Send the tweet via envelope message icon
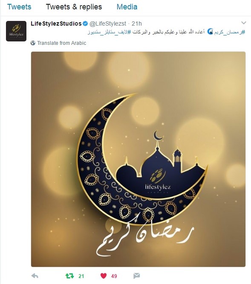 [x=136, y=276]
